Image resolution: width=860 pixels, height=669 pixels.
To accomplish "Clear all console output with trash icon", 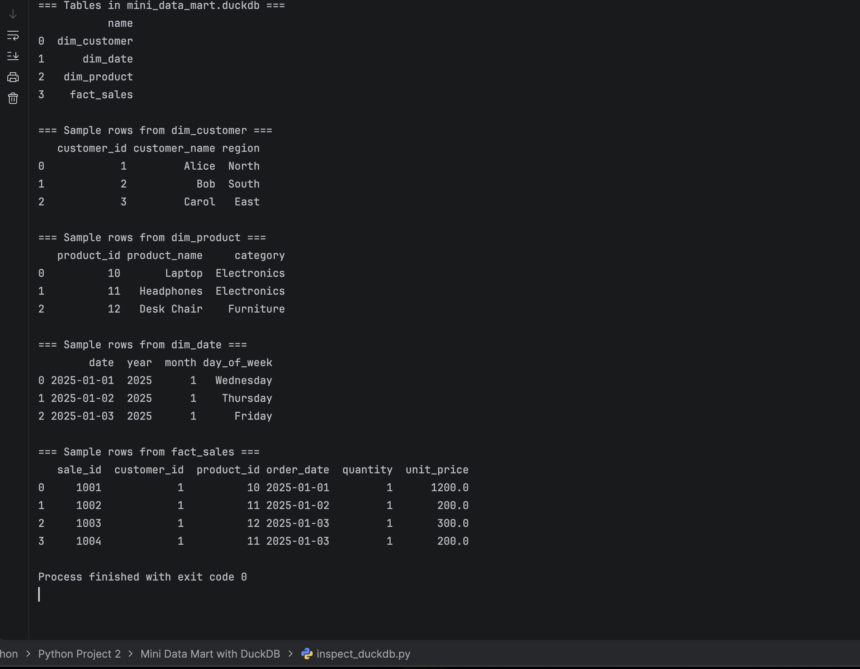I will [x=13, y=99].
